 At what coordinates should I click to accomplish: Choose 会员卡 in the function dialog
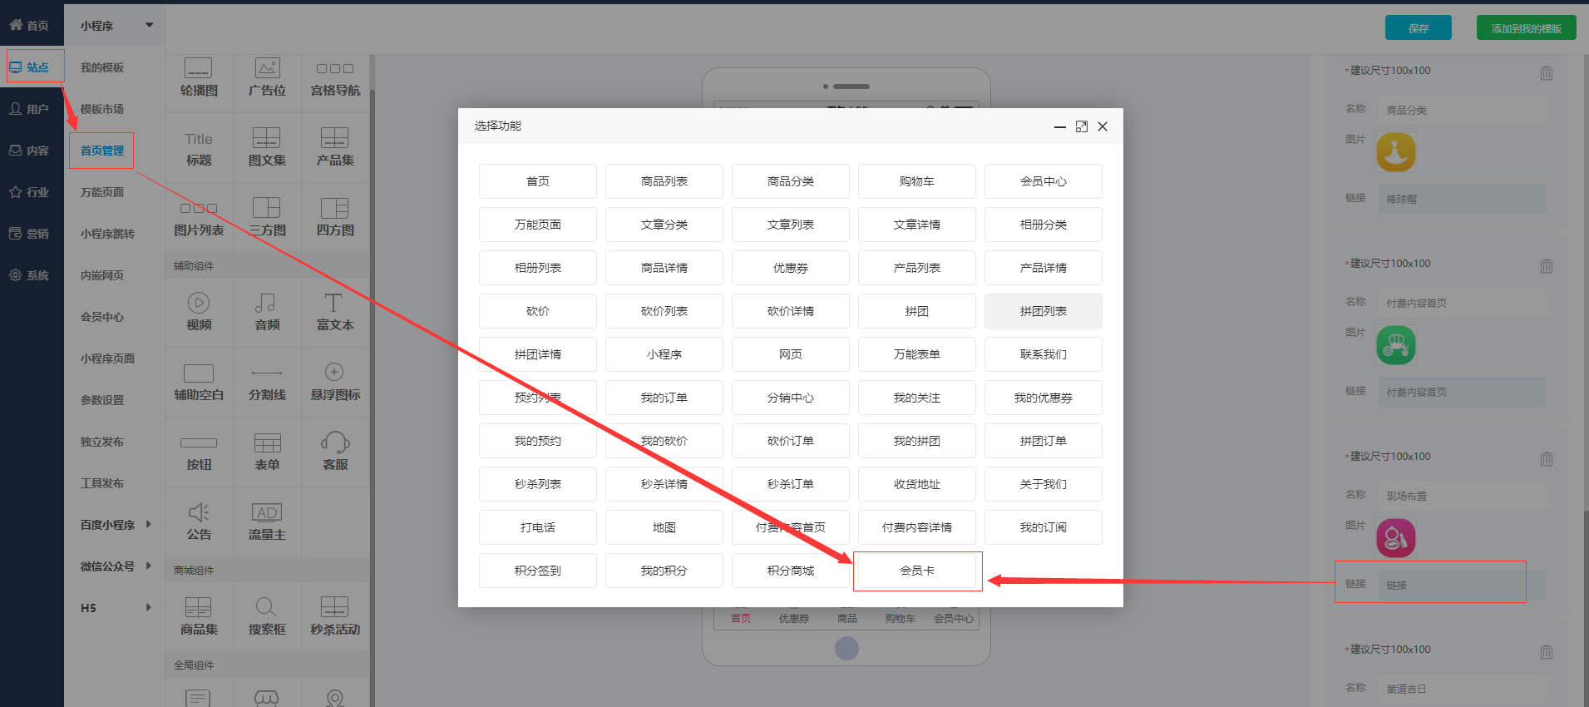(x=917, y=571)
